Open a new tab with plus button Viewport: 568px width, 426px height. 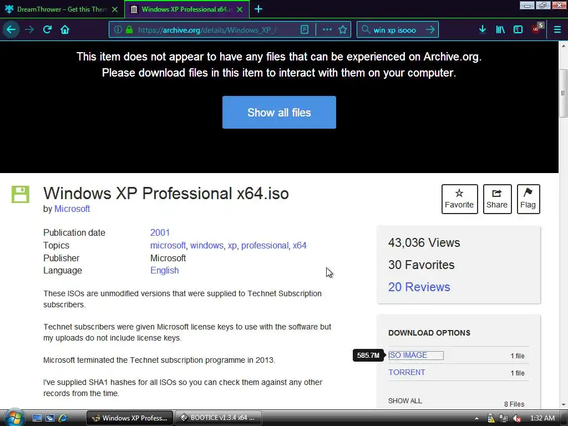click(258, 9)
